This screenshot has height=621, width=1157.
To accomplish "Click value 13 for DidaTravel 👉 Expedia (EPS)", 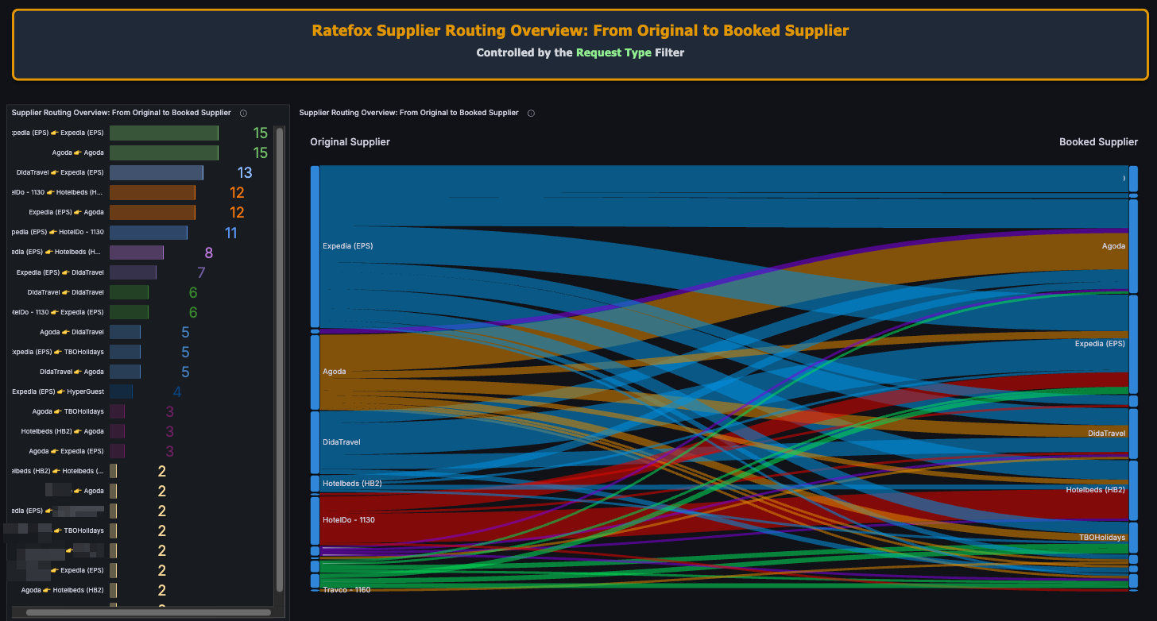I will [245, 172].
